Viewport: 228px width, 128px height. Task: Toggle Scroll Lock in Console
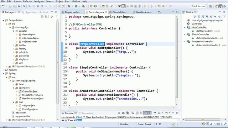coord(137,113)
